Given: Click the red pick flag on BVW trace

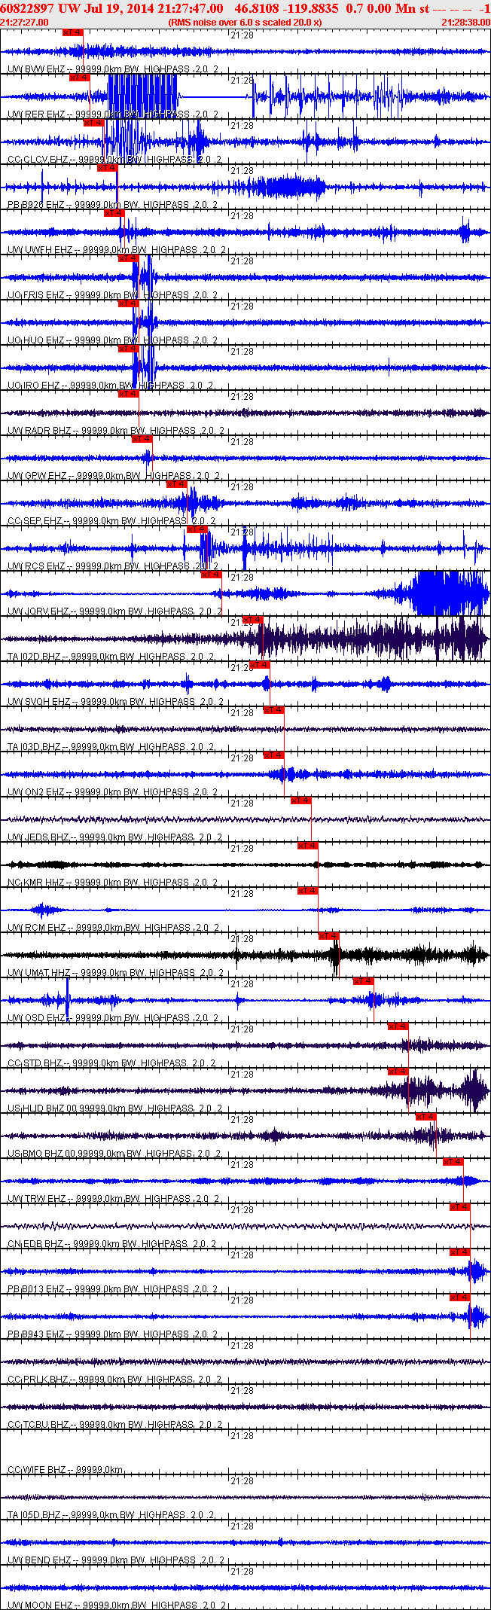Looking at the screenshot, I should (x=73, y=32).
